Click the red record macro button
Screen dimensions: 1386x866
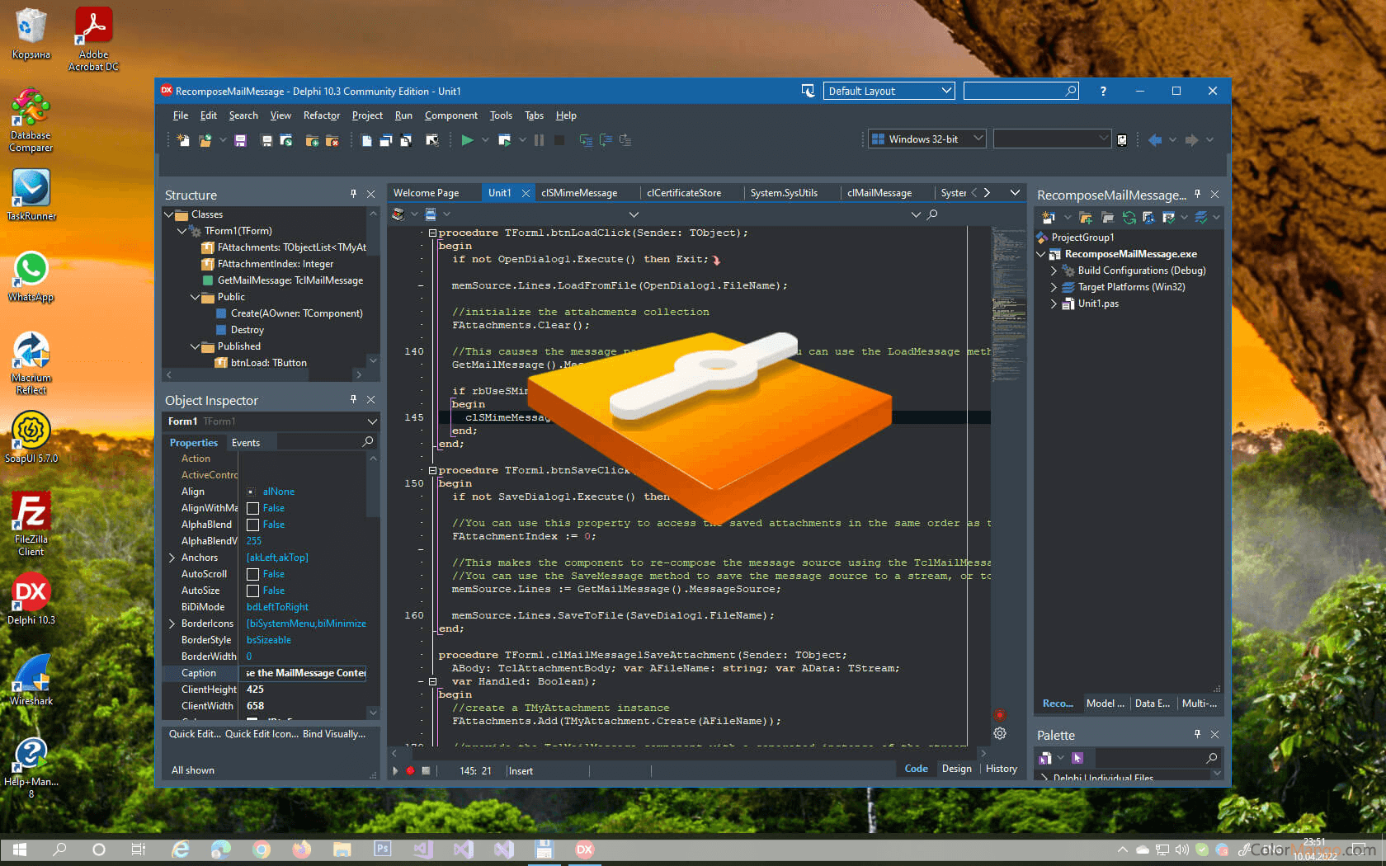click(x=410, y=771)
